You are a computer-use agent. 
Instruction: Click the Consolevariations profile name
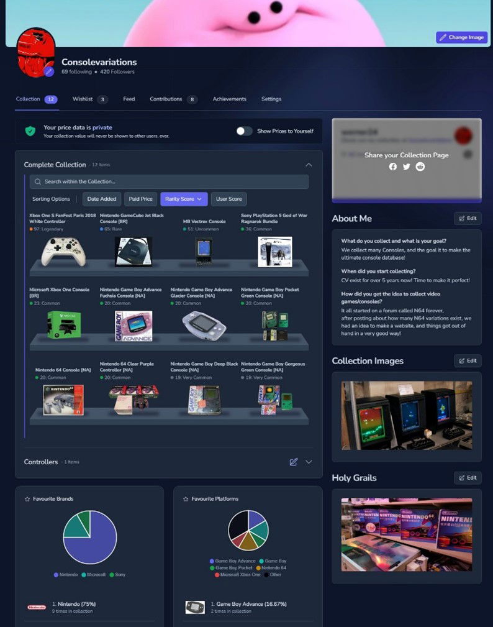(99, 62)
